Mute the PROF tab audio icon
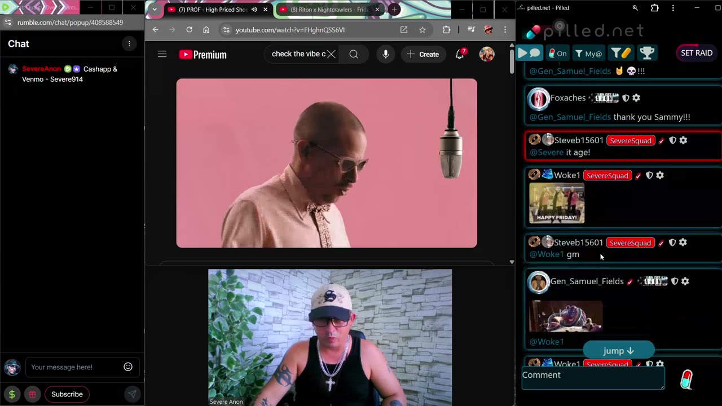 254,10
